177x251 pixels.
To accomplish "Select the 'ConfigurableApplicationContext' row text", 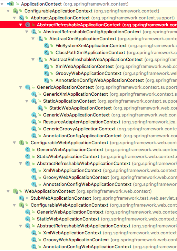I will pos(58,11).
